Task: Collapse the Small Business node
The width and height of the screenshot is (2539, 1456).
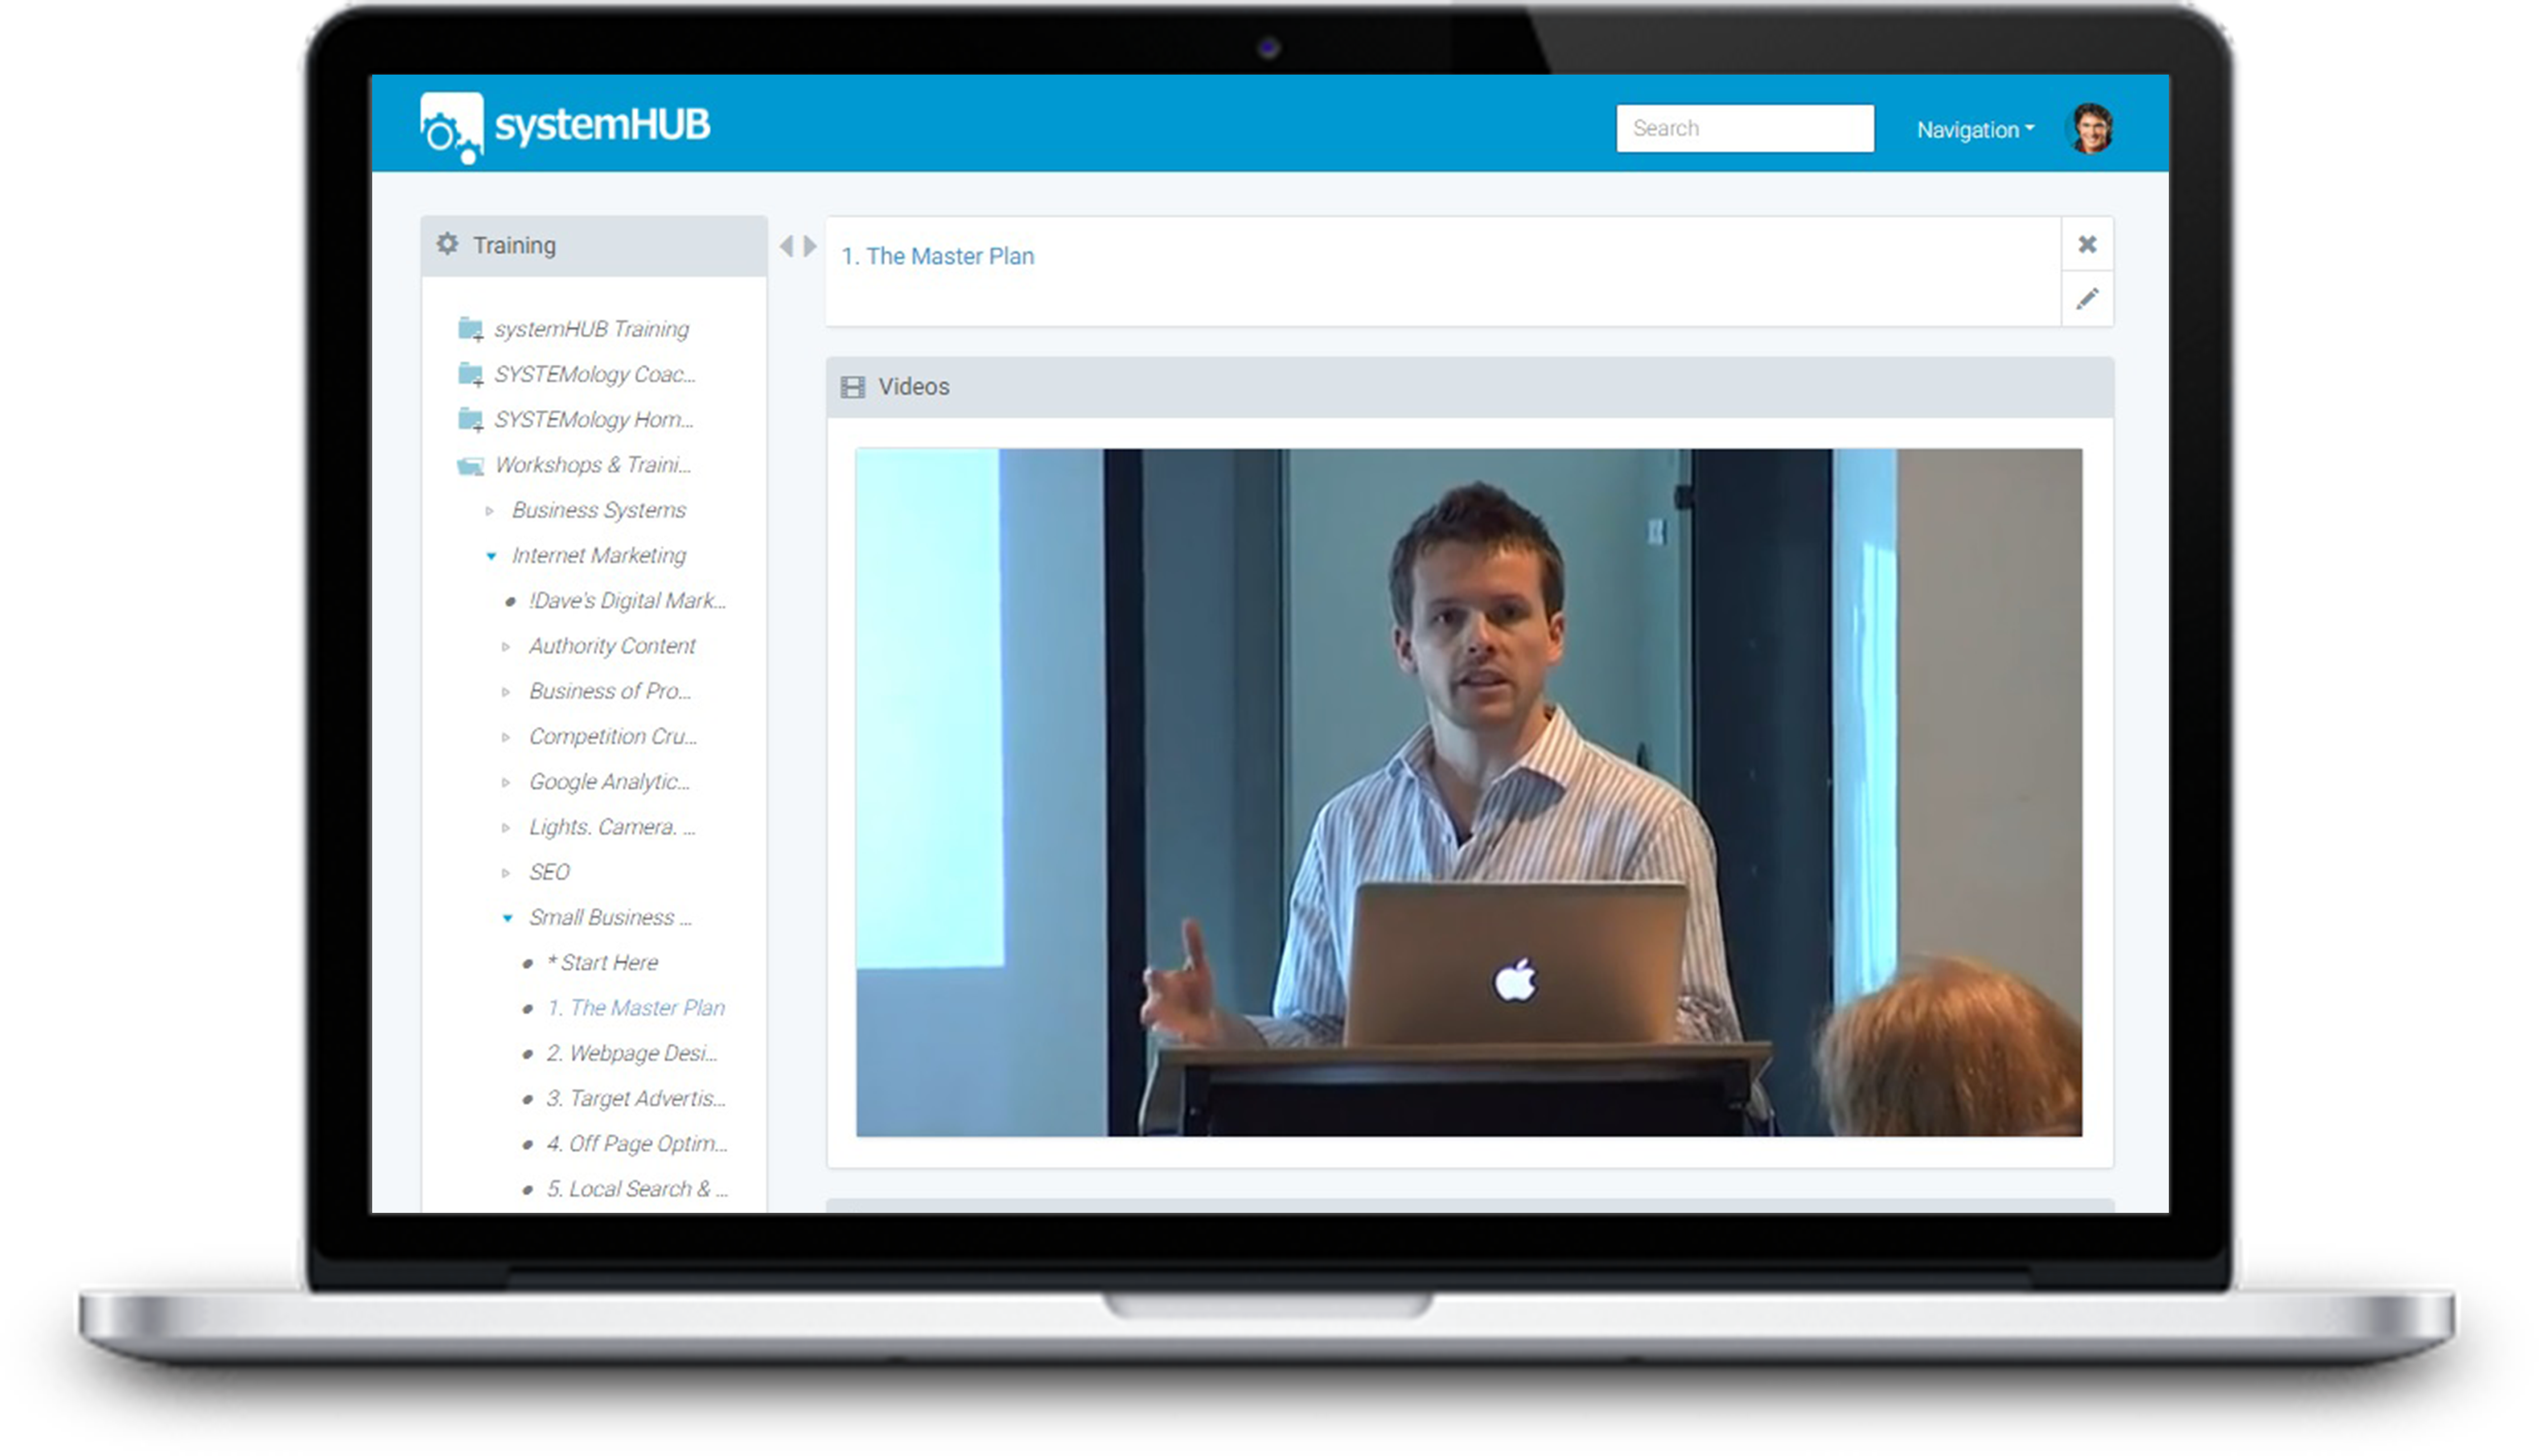Action: pos(507,918)
